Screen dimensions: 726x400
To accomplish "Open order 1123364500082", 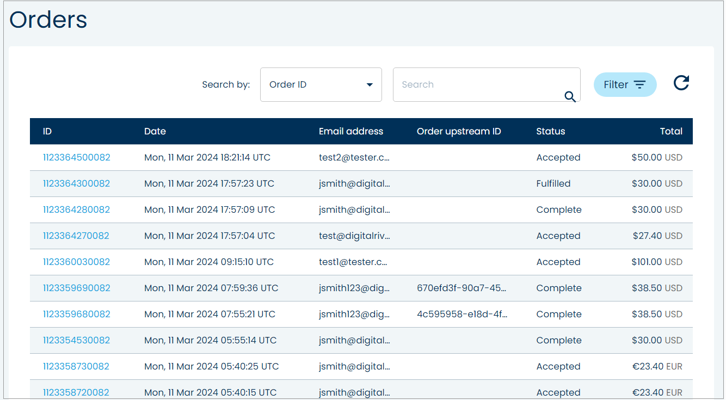I will pos(77,158).
